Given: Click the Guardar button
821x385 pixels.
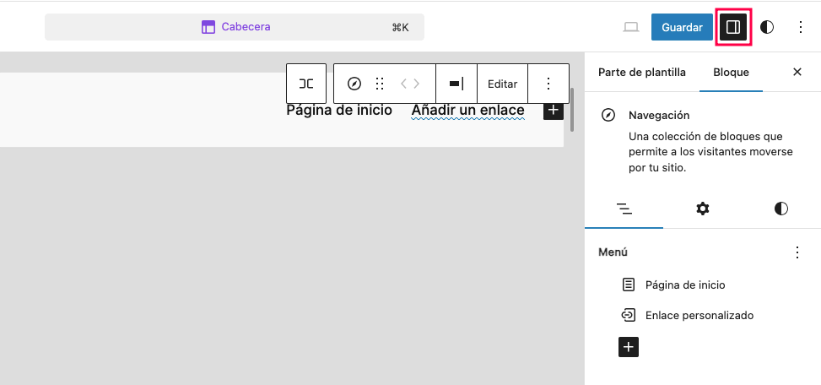Looking at the screenshot, I should 682,27.
